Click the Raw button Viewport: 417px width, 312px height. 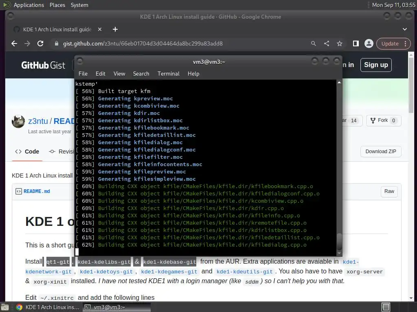click(x=389, y=191)
